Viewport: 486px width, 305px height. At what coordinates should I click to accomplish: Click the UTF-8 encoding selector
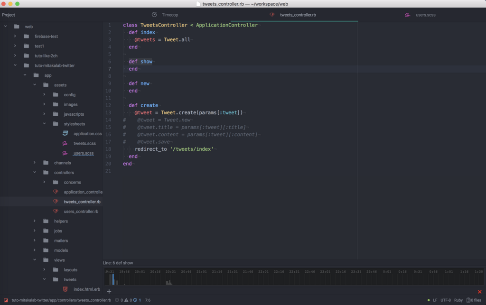point(445,300)
